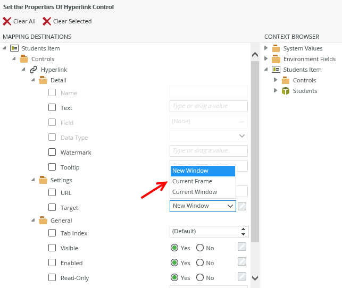Click the Students cube icon in Context Browser
The width and height of the screenshot is (342, 288).
(286, 91)
